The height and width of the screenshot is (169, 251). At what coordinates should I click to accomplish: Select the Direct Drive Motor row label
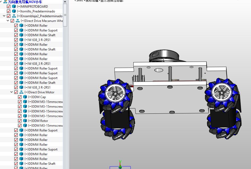pos(39,92)
